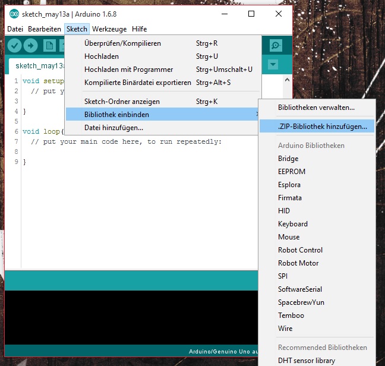Open Bibliotheken verwalten...
Screen dimensions: 385x366
[x=317, y=108]
